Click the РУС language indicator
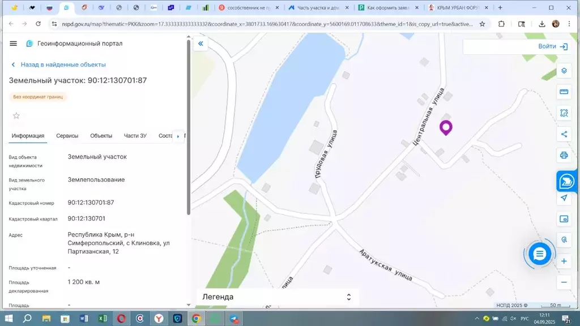Image resolution: width=580 pixels, height=326 pixels. click(524, 318)
